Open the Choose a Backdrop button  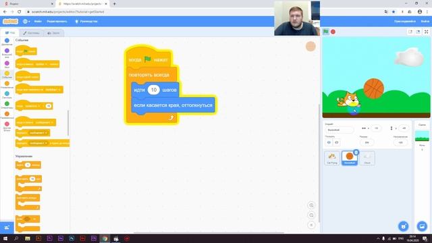tap(422, 226)
